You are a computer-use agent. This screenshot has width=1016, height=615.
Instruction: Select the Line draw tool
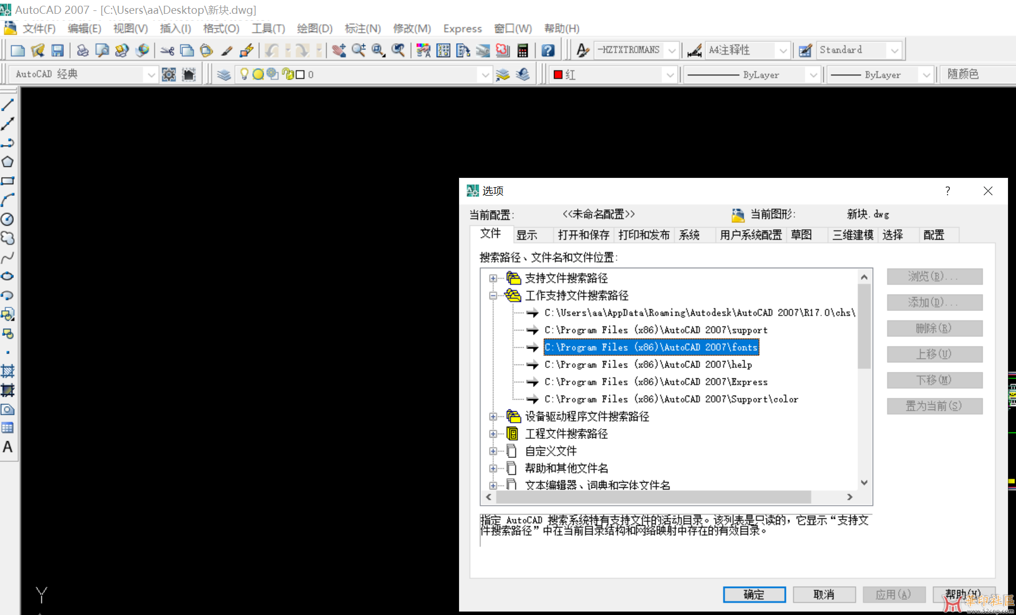point(7,105)
